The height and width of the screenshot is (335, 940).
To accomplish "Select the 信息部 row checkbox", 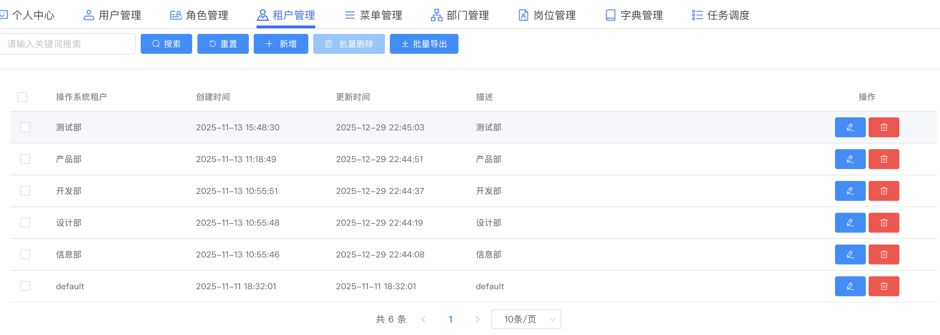I will 25,254.
